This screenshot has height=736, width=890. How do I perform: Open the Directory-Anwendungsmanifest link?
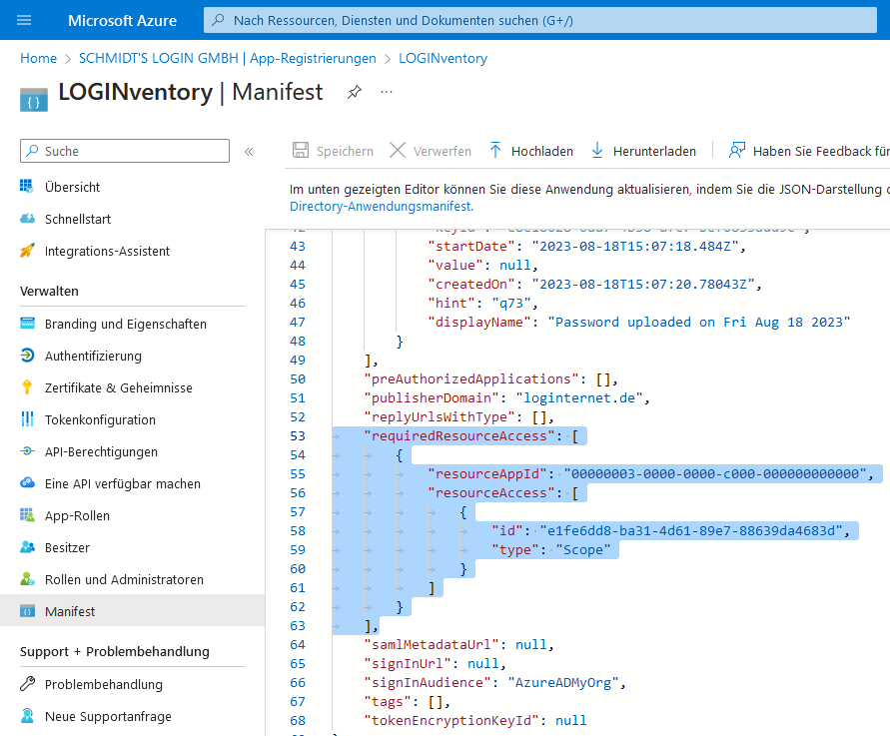point(382,206)
